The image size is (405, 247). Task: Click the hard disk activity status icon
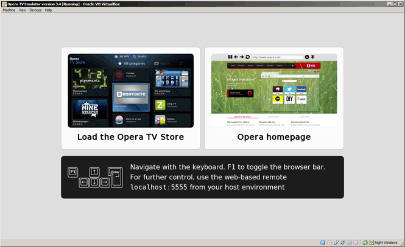point(323,243)
